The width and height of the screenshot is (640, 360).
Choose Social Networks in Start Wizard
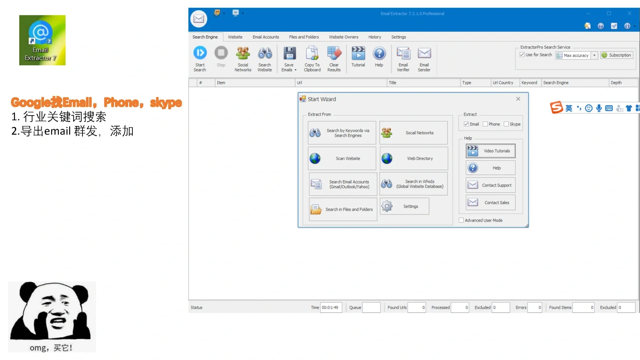point(413,133)
